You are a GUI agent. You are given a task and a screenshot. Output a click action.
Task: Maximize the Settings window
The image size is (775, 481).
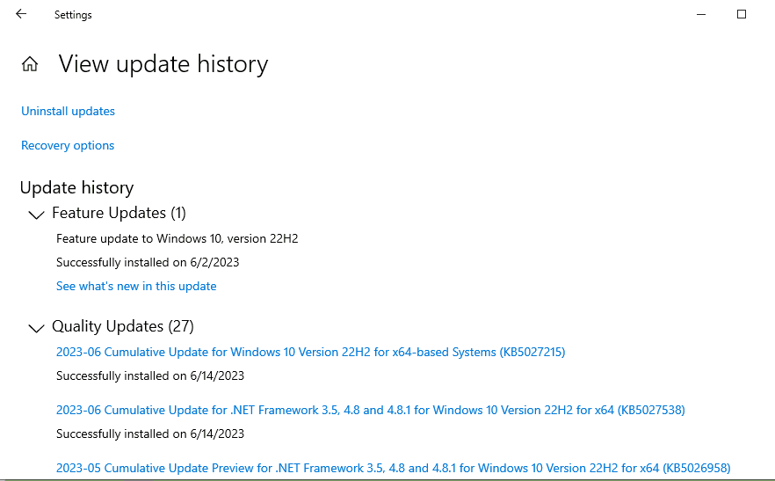pos(741,14)
